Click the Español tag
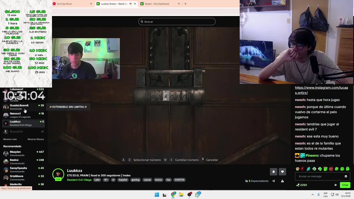 point(123,180)
